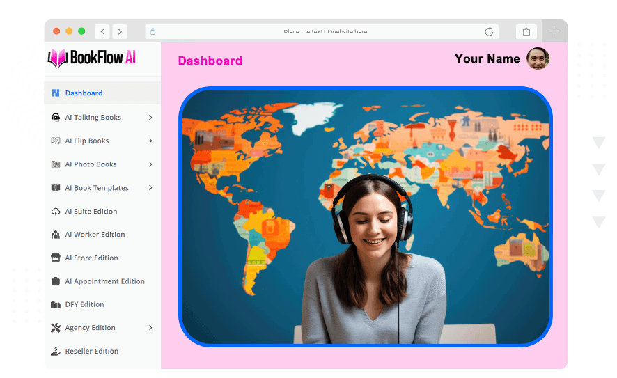Click the AI Talking Books headphone icon

[56, 118]
